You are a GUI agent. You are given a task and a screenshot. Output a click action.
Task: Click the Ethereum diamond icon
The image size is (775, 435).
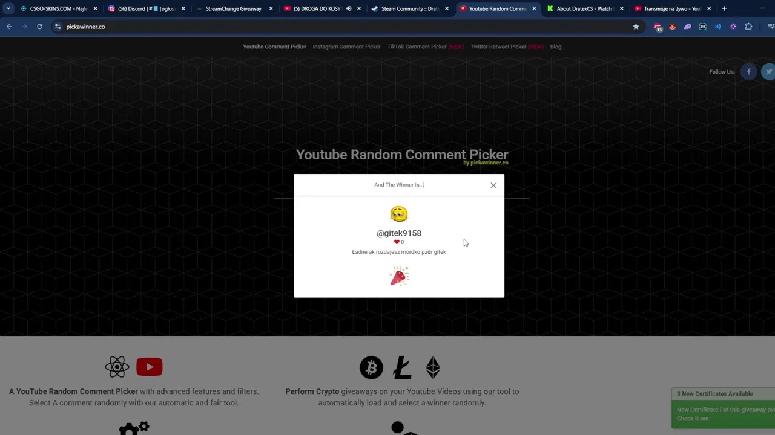point(433,367)
